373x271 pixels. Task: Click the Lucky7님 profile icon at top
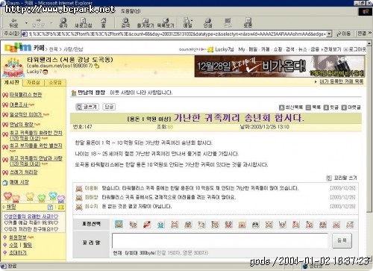(x=210, y=49)
